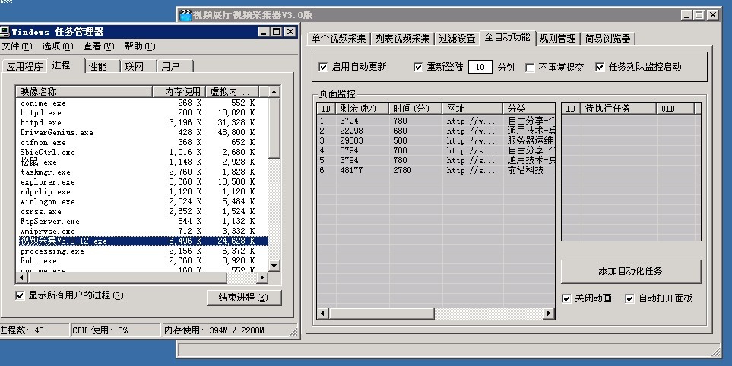Image resolution: width=732 pixels, height=366 pixels.
Task: Open 过滤设置 tab
Action: point(457,38)
